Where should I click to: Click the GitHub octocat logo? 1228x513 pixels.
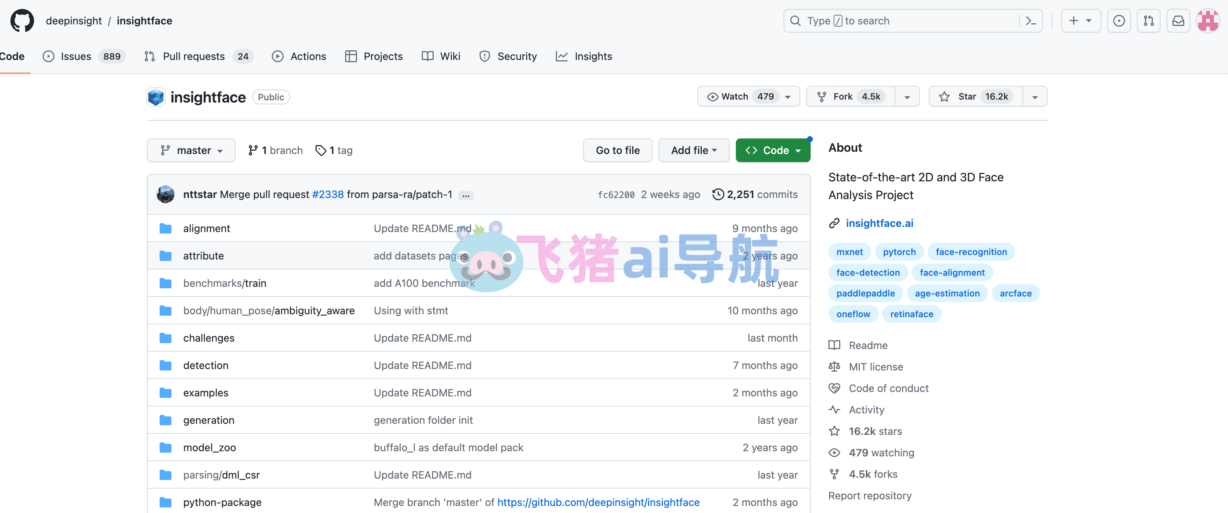pos(22,21)
